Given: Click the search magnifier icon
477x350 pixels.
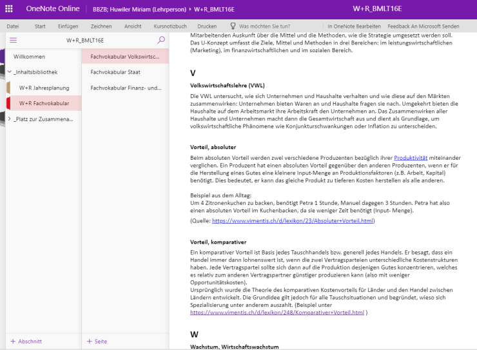Looking at the screenshot, I should (161, 40).
